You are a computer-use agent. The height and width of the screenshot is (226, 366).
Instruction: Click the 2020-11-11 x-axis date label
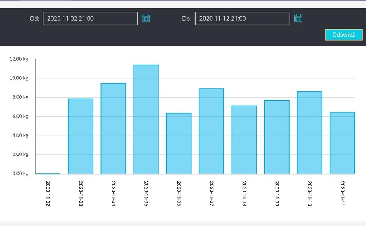[342, 194]
